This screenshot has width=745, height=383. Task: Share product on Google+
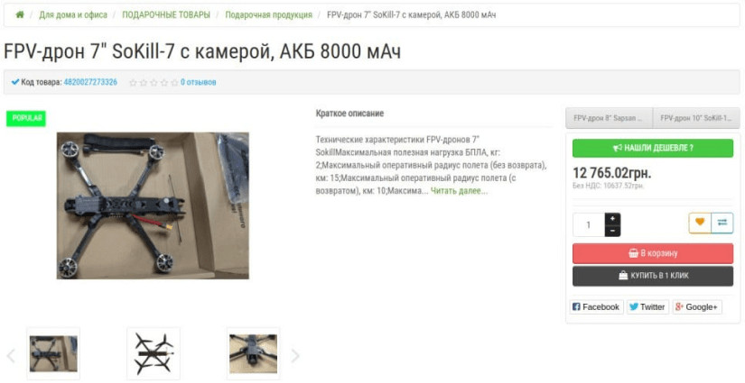[696, 306]
